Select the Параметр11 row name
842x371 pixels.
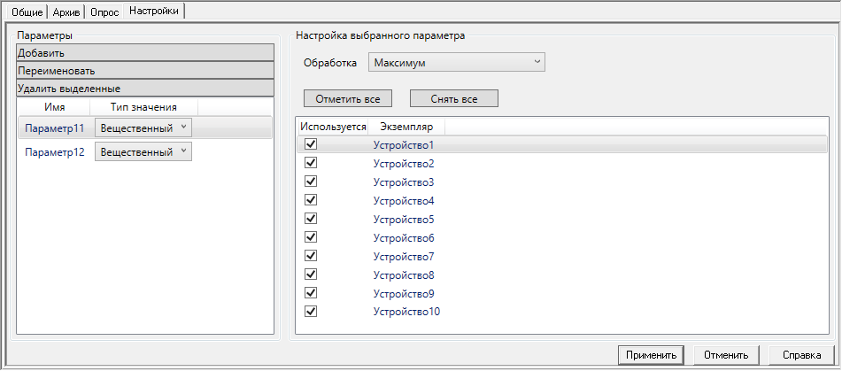click(x=55, y=128)
